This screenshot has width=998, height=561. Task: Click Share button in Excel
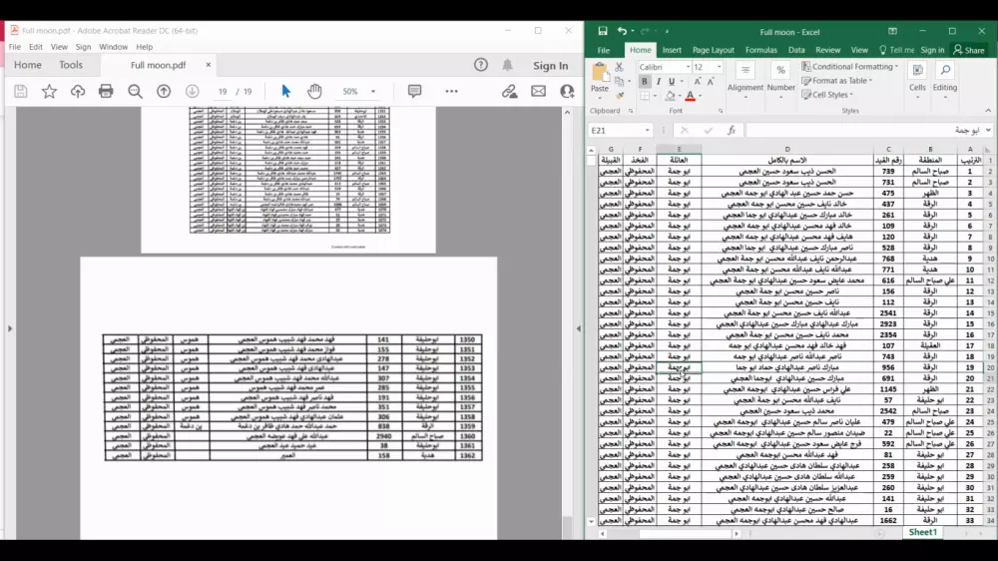tap(969, 50)
